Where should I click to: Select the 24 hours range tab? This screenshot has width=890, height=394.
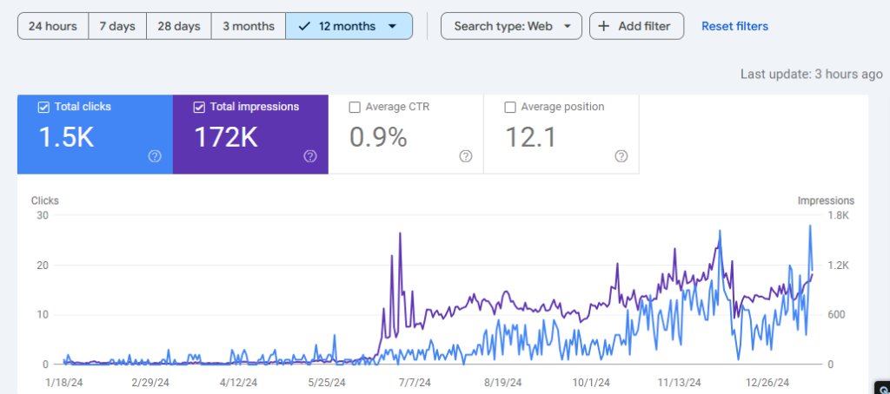coord(53,26)
